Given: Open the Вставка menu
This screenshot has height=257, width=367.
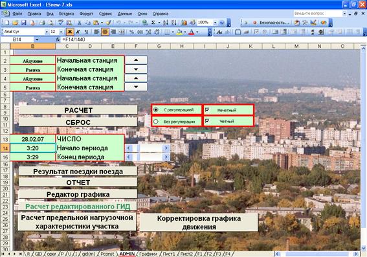Looking at the screenshot, I should click(x=67, y=14).
